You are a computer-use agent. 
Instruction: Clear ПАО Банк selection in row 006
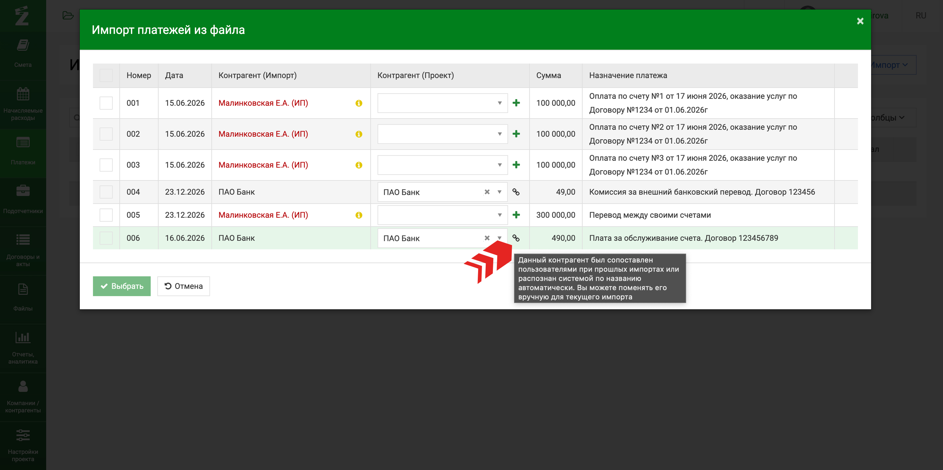[487, 238]
